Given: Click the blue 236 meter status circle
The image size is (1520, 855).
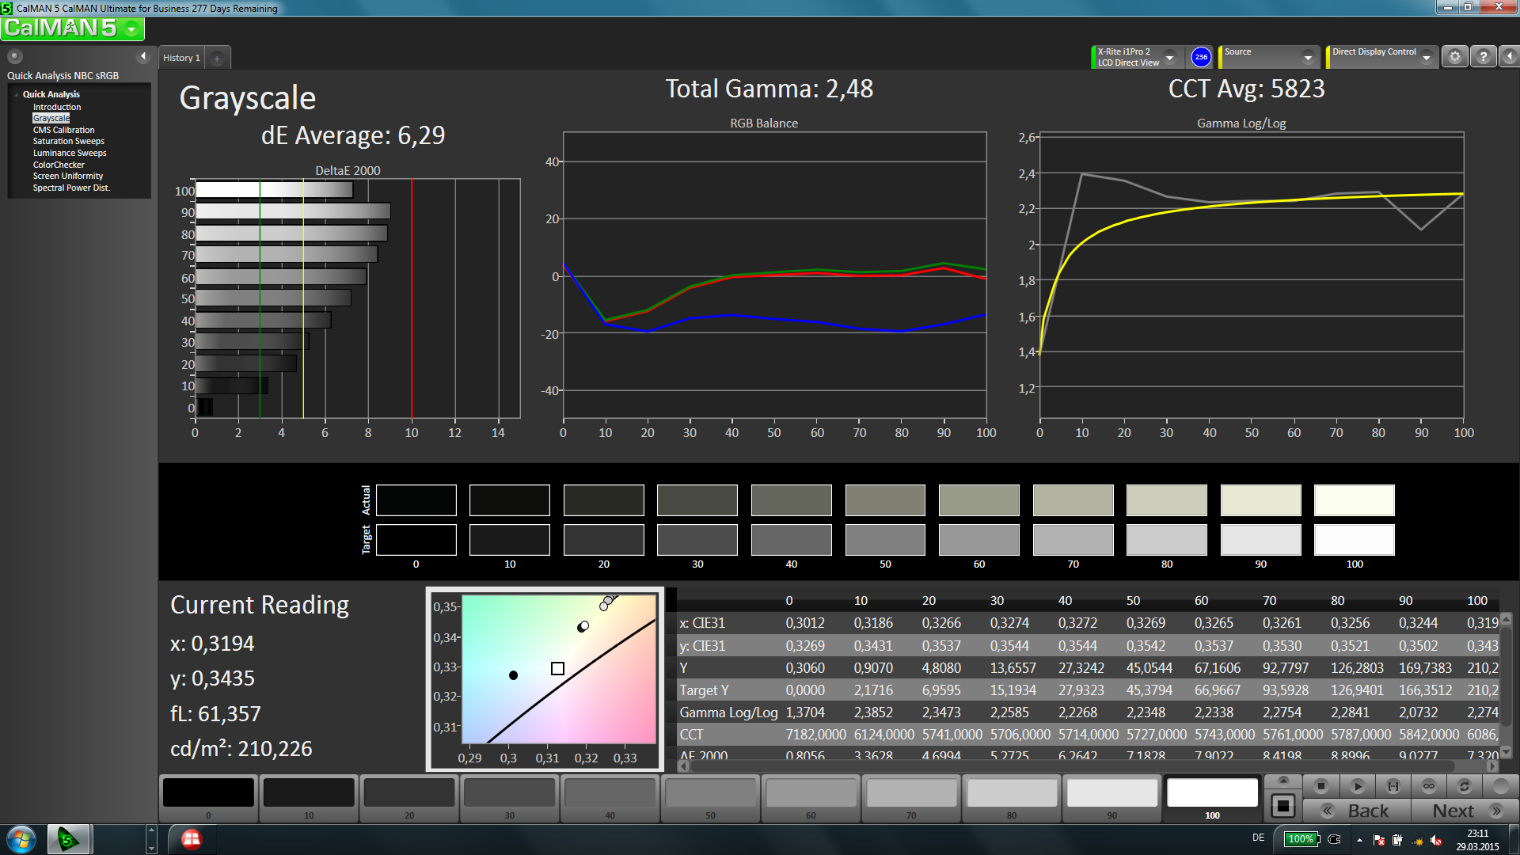Looking at the screenshot, I should point(1201,57).
